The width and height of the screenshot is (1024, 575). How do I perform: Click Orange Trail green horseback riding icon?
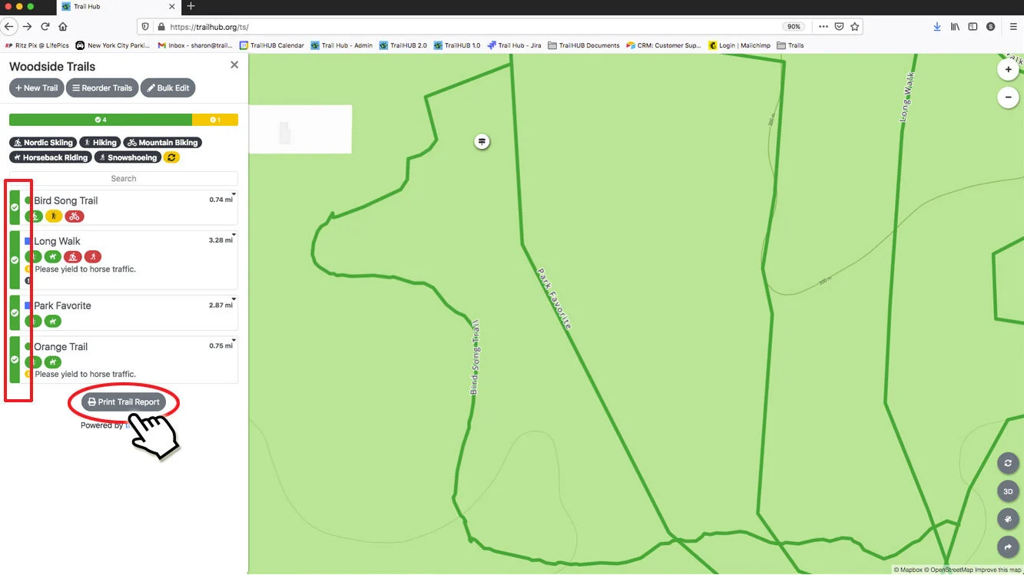pyautogui.click(x=52, y=362)
